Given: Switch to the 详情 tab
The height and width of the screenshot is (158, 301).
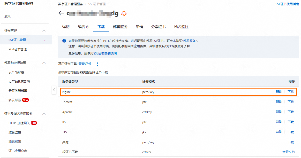Looking at the screenshot, I should (x=66, y=27).
